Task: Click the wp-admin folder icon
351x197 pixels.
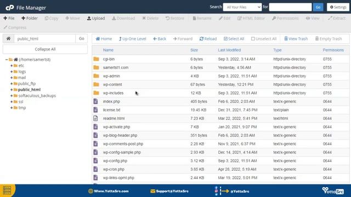Action: coord(97,76)
